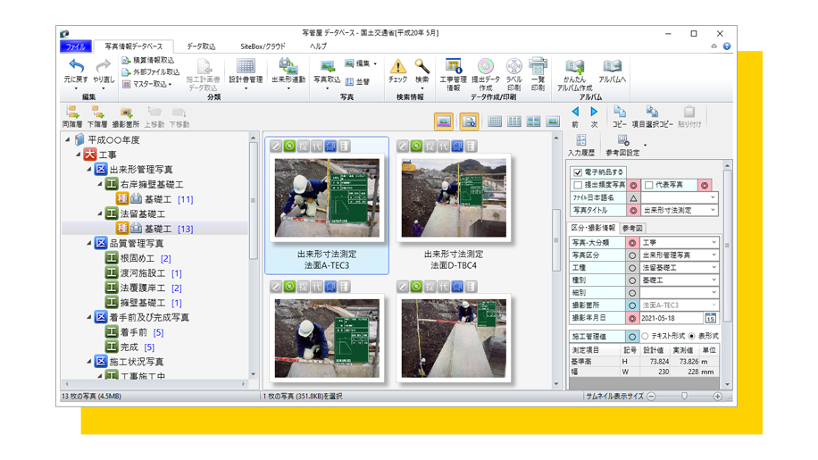Switch to single photo view

coord(553,121)
